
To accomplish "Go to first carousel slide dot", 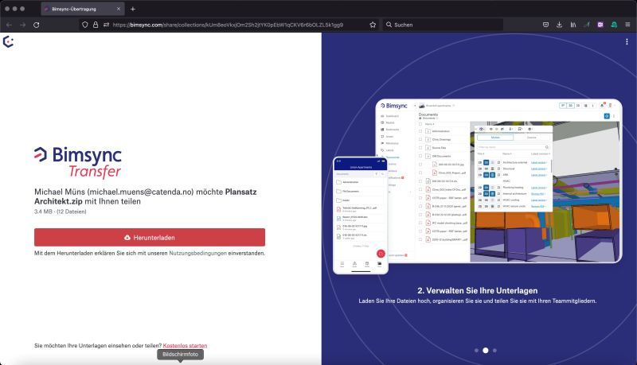I will coord(476,351).
